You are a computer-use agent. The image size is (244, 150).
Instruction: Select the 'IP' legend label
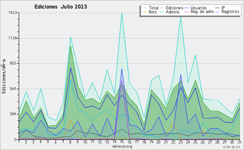pyautogui.click(x=223, y=8)
